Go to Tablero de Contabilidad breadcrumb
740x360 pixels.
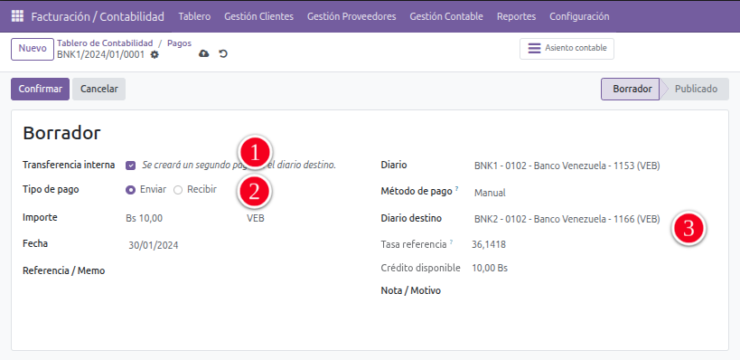click(x=105, y=43)
